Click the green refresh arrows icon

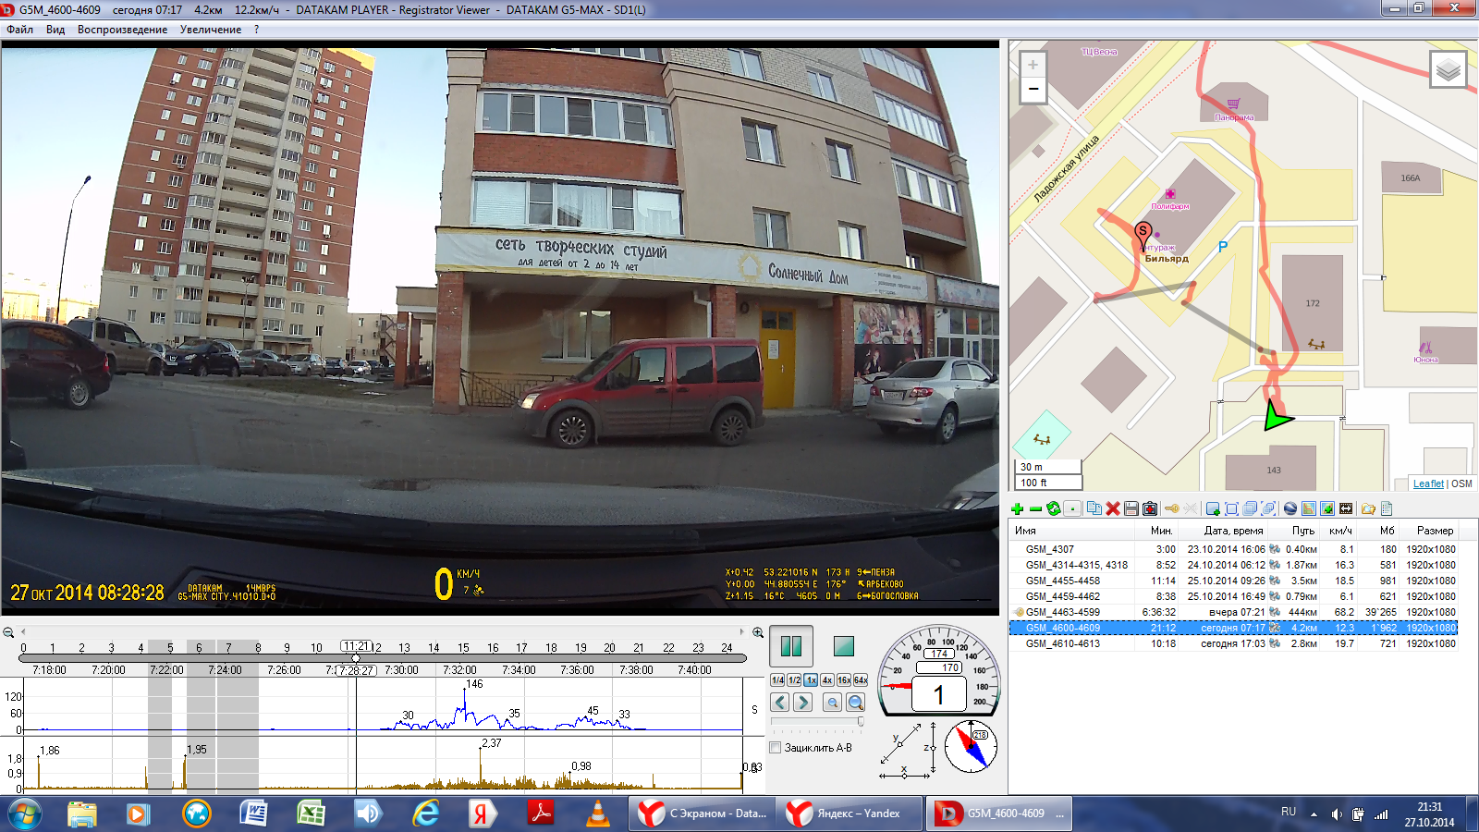tap(1054, 508)
